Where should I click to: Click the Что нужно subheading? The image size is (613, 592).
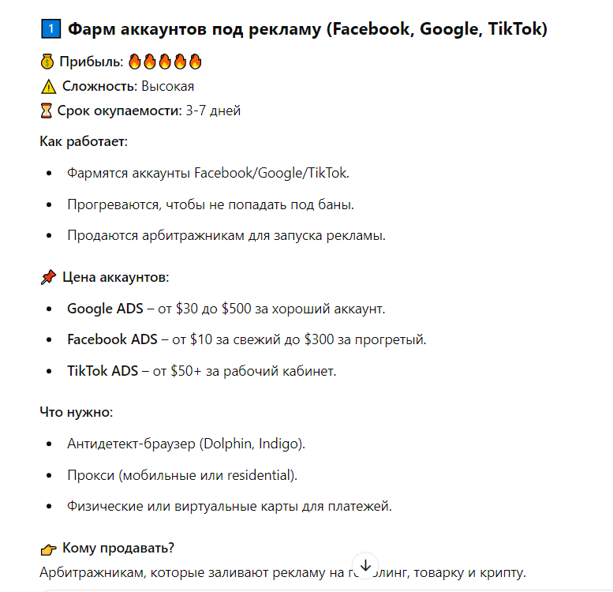tap(77, 412)
